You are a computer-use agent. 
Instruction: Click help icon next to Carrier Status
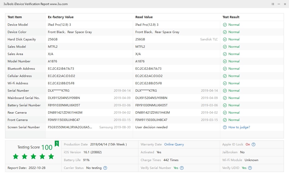click(x=105, y=168)
